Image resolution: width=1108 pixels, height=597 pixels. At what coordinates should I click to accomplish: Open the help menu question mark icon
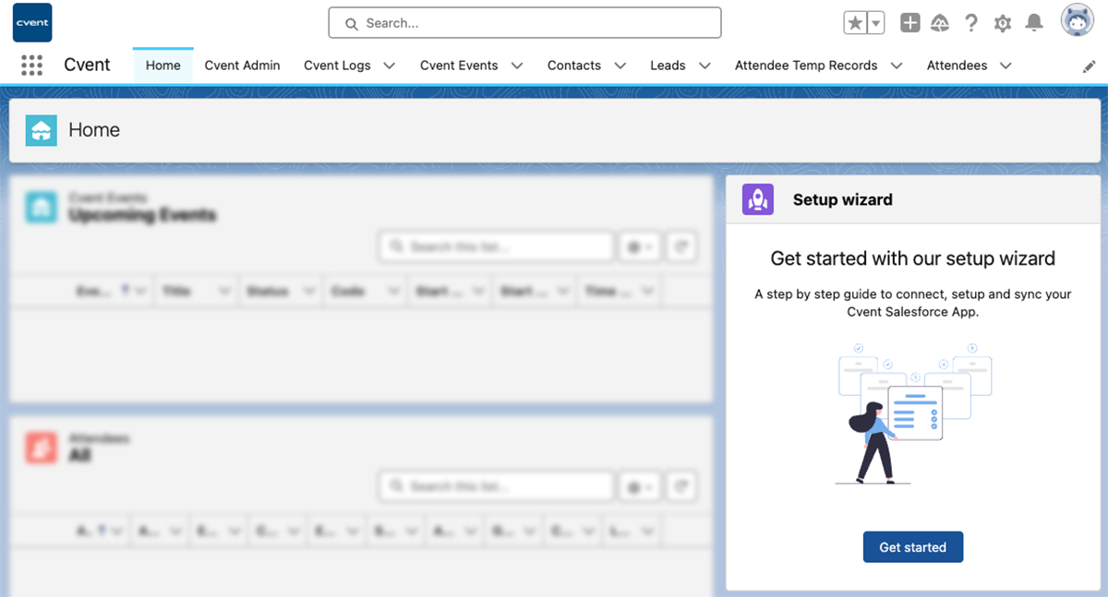coord(971,23)
